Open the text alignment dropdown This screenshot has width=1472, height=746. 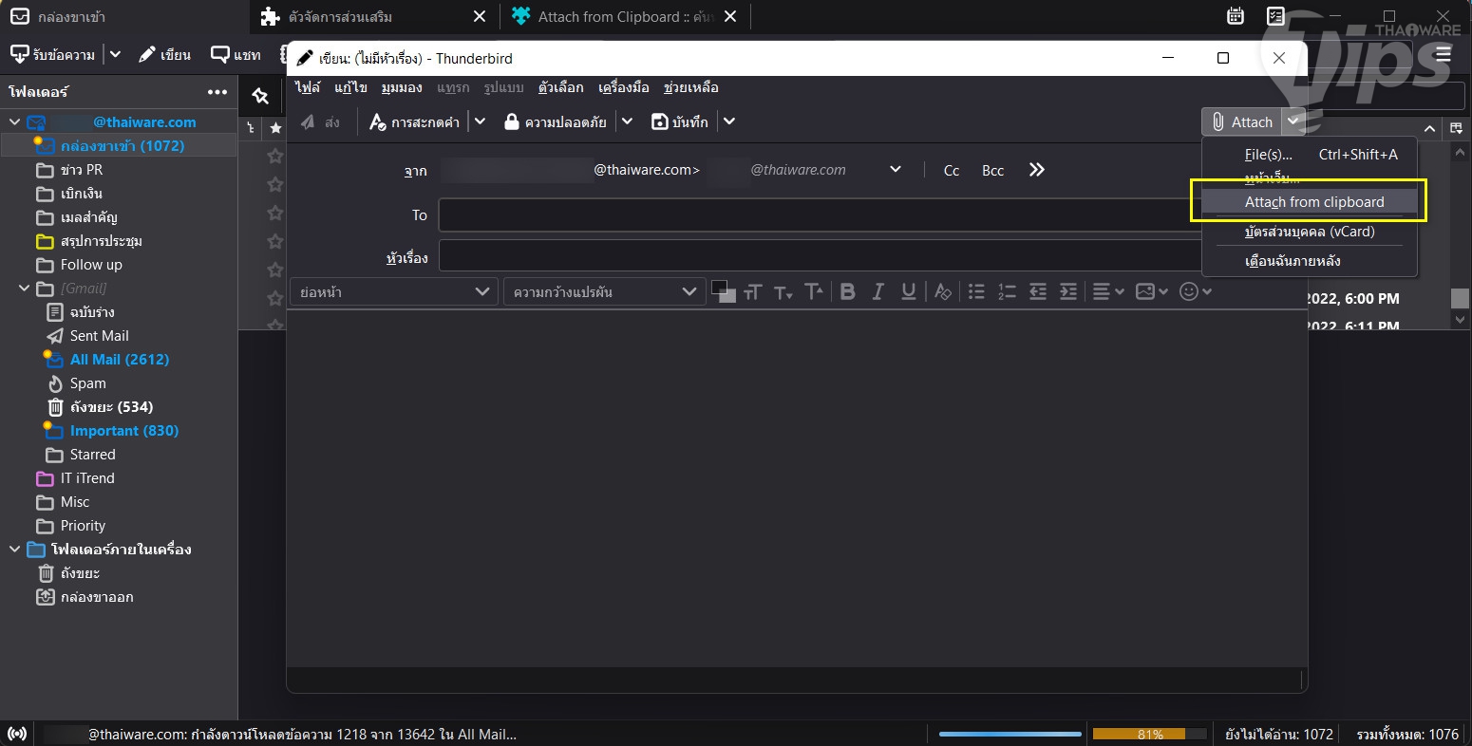click(1107, 292)
